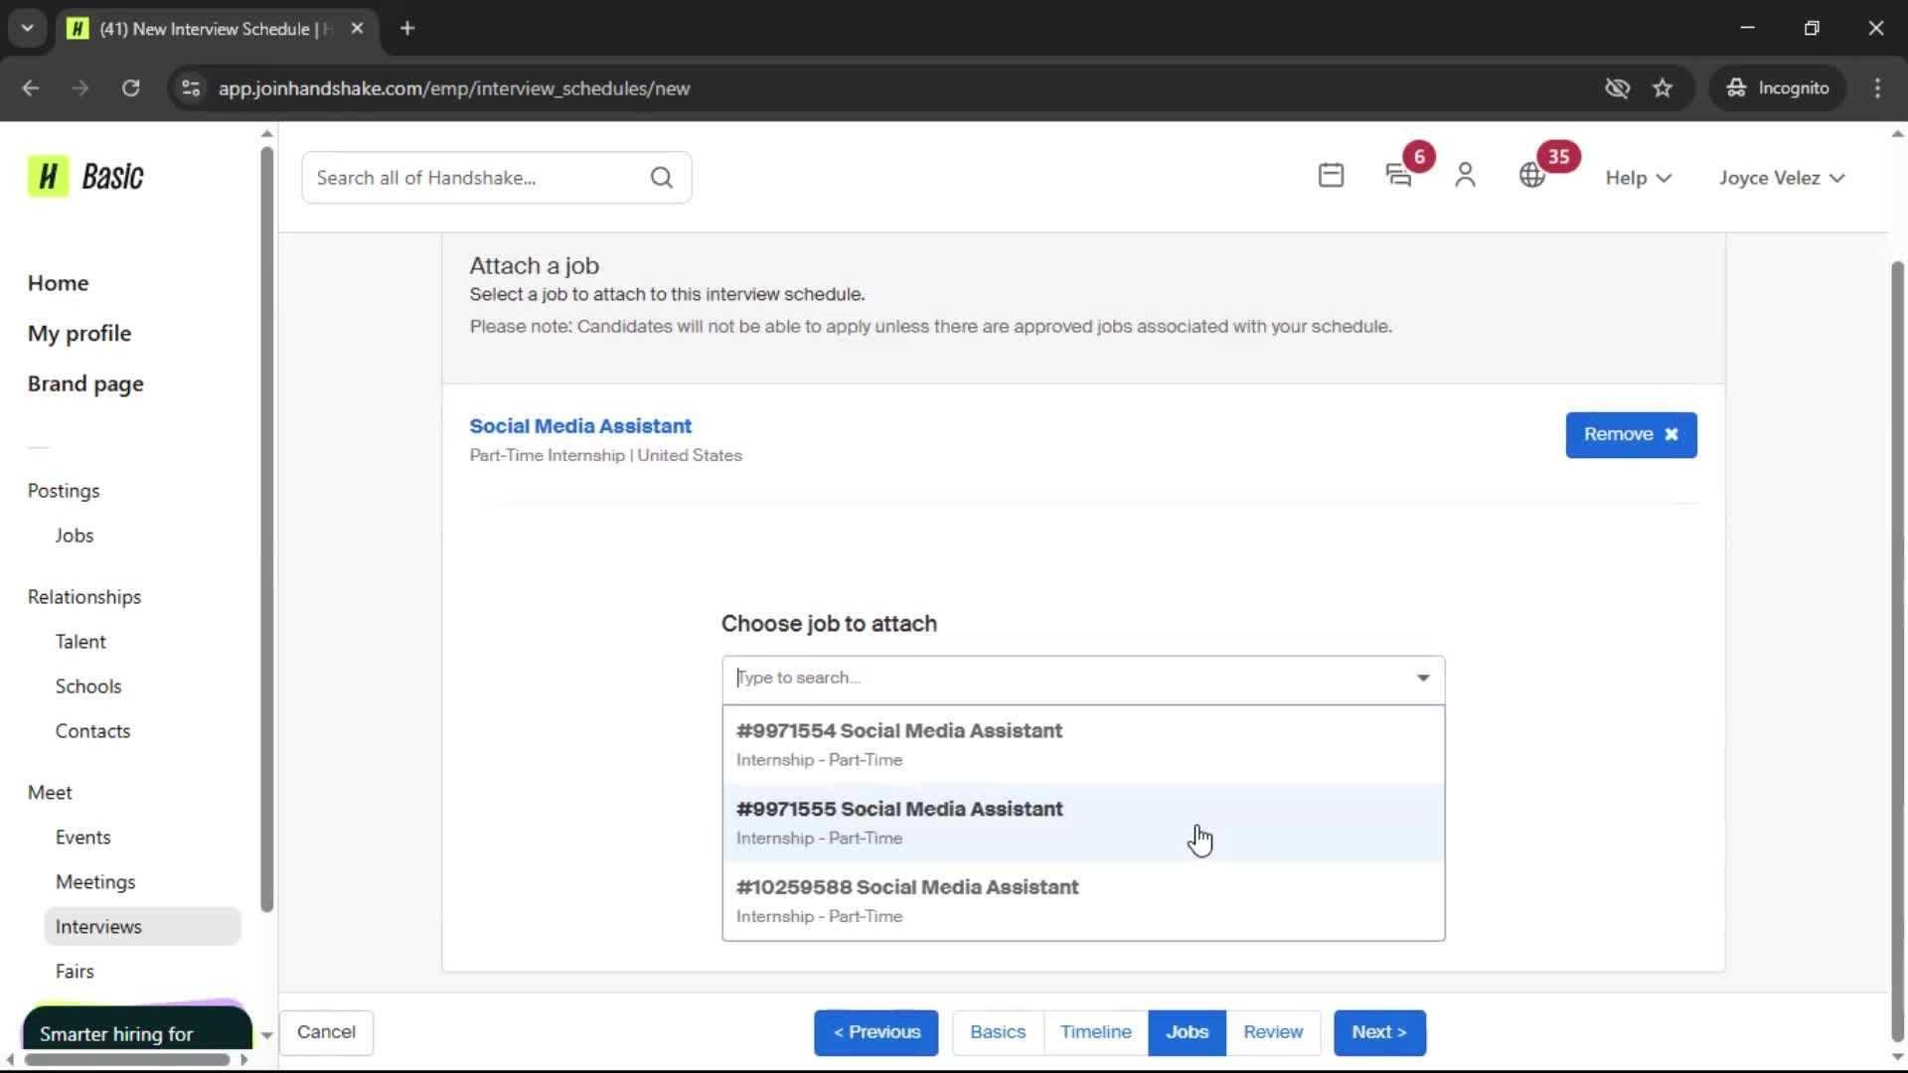Open Schools in sidebar
This screenshot has width=1908, height=1073.
click(x=88, y=687)
